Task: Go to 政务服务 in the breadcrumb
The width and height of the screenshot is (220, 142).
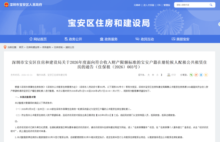Action: (x=47, y=47)
